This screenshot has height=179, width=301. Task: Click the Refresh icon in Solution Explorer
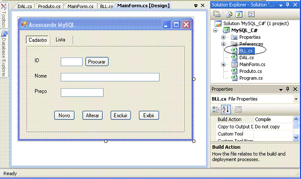click(239, 14)
